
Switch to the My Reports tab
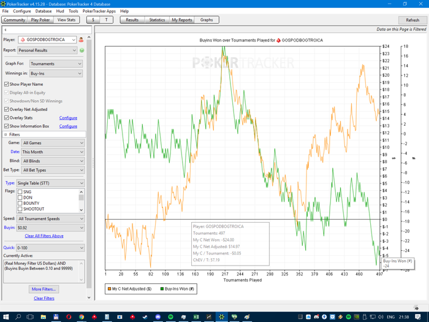click(x=181, y=20)
